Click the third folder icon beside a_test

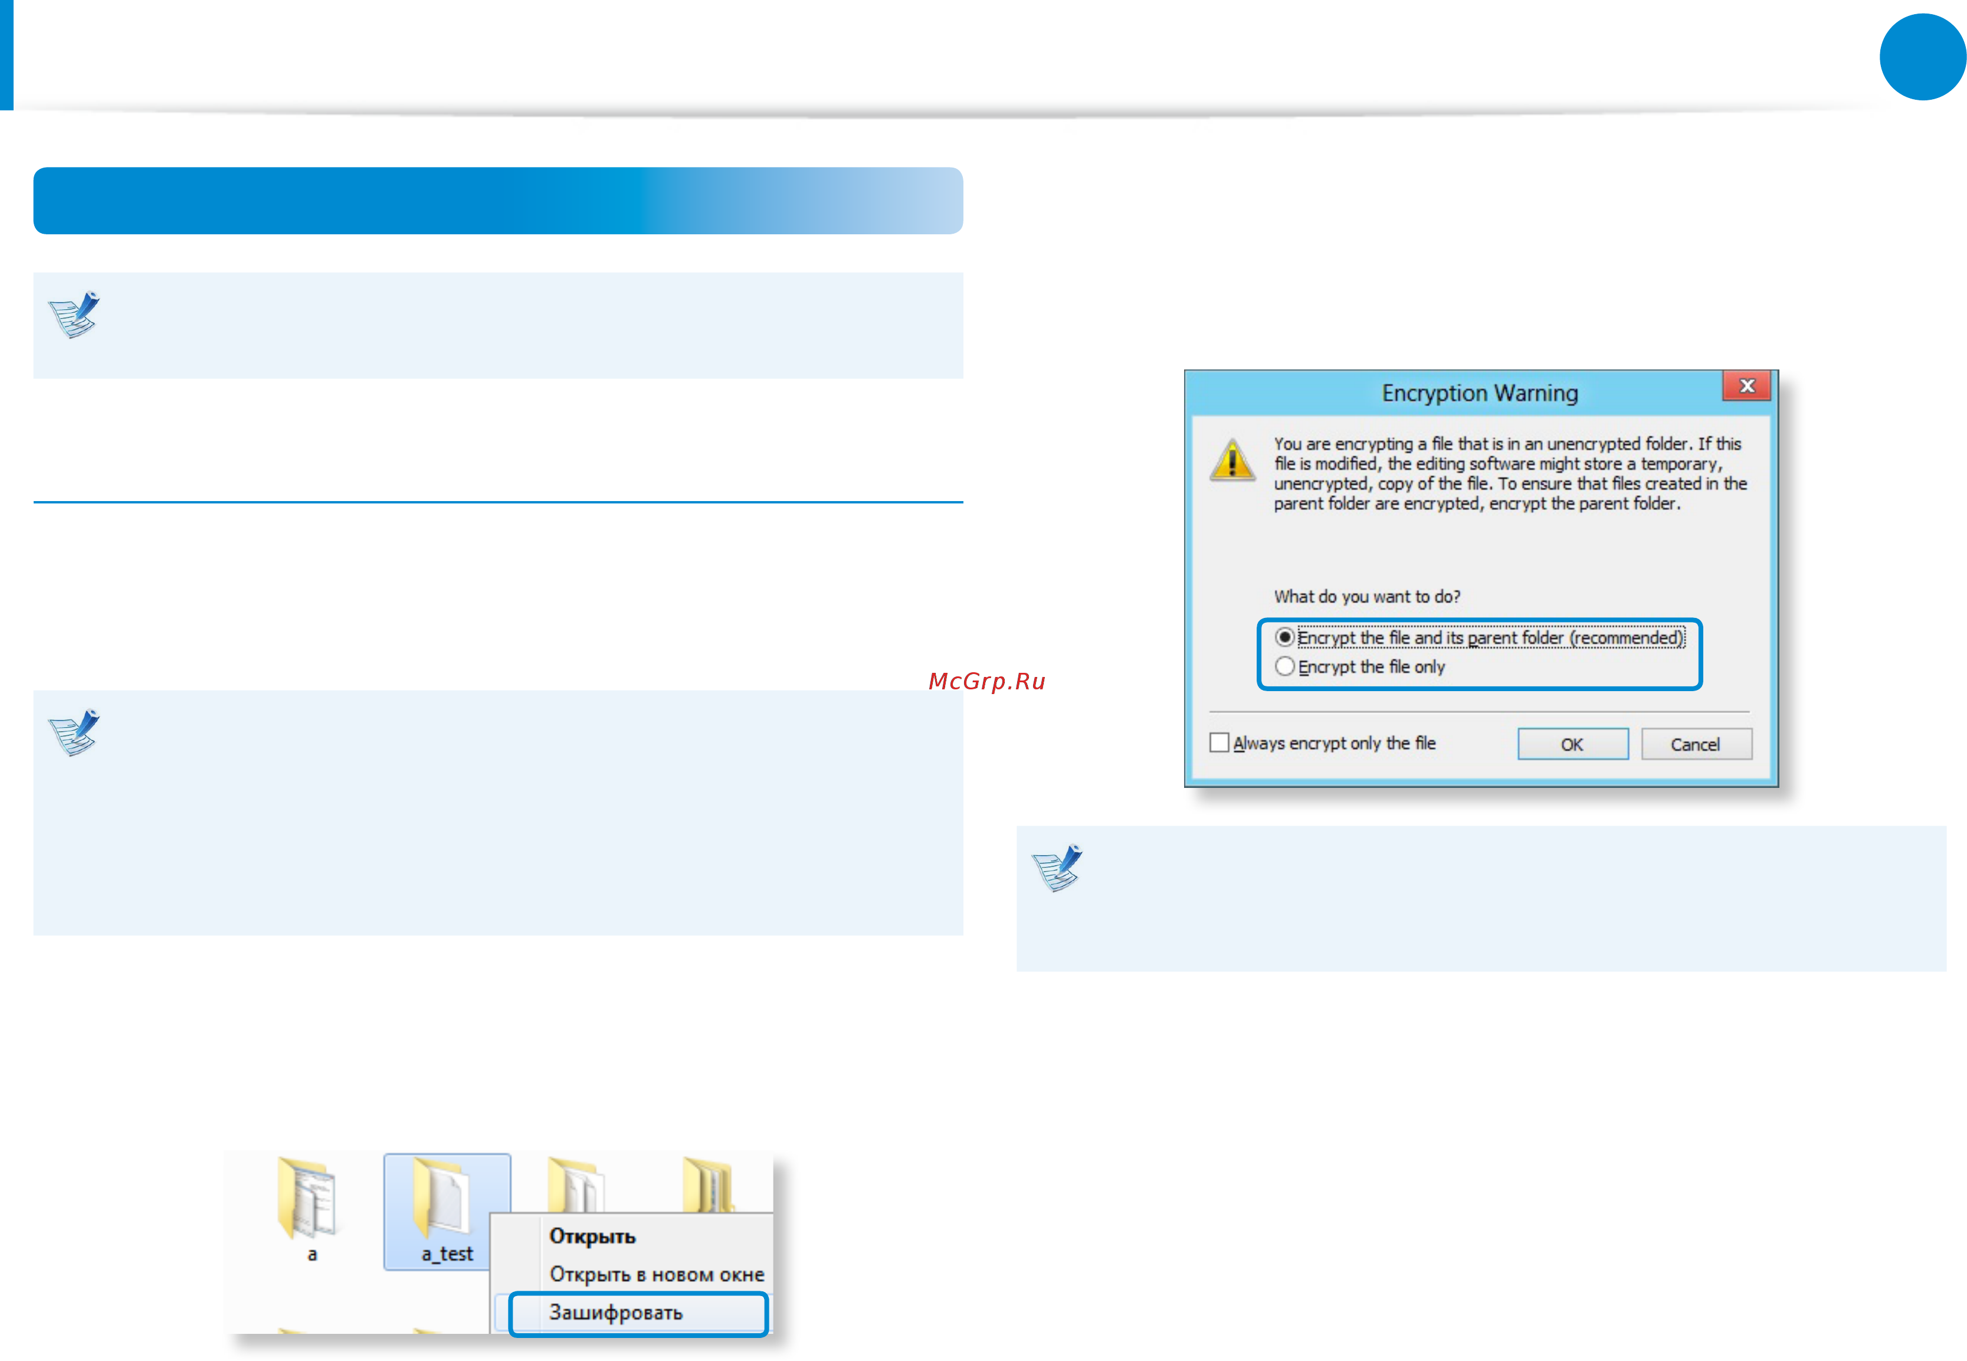tap(576, 1185)
